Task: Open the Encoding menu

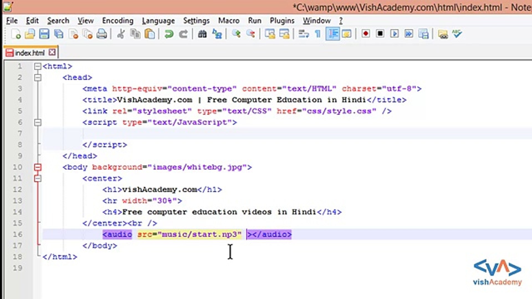Action: click(117, 21)
